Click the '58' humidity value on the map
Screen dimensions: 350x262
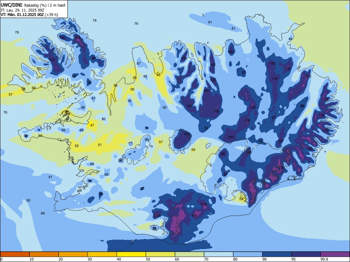[34, 88]
